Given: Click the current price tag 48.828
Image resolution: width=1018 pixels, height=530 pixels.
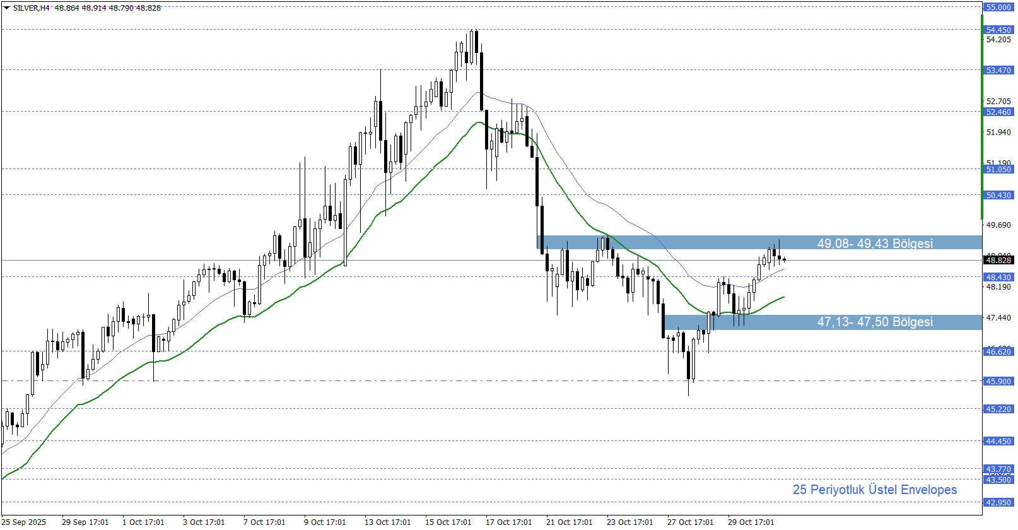Looking at the screenshot, I should [x=998, y=260].
